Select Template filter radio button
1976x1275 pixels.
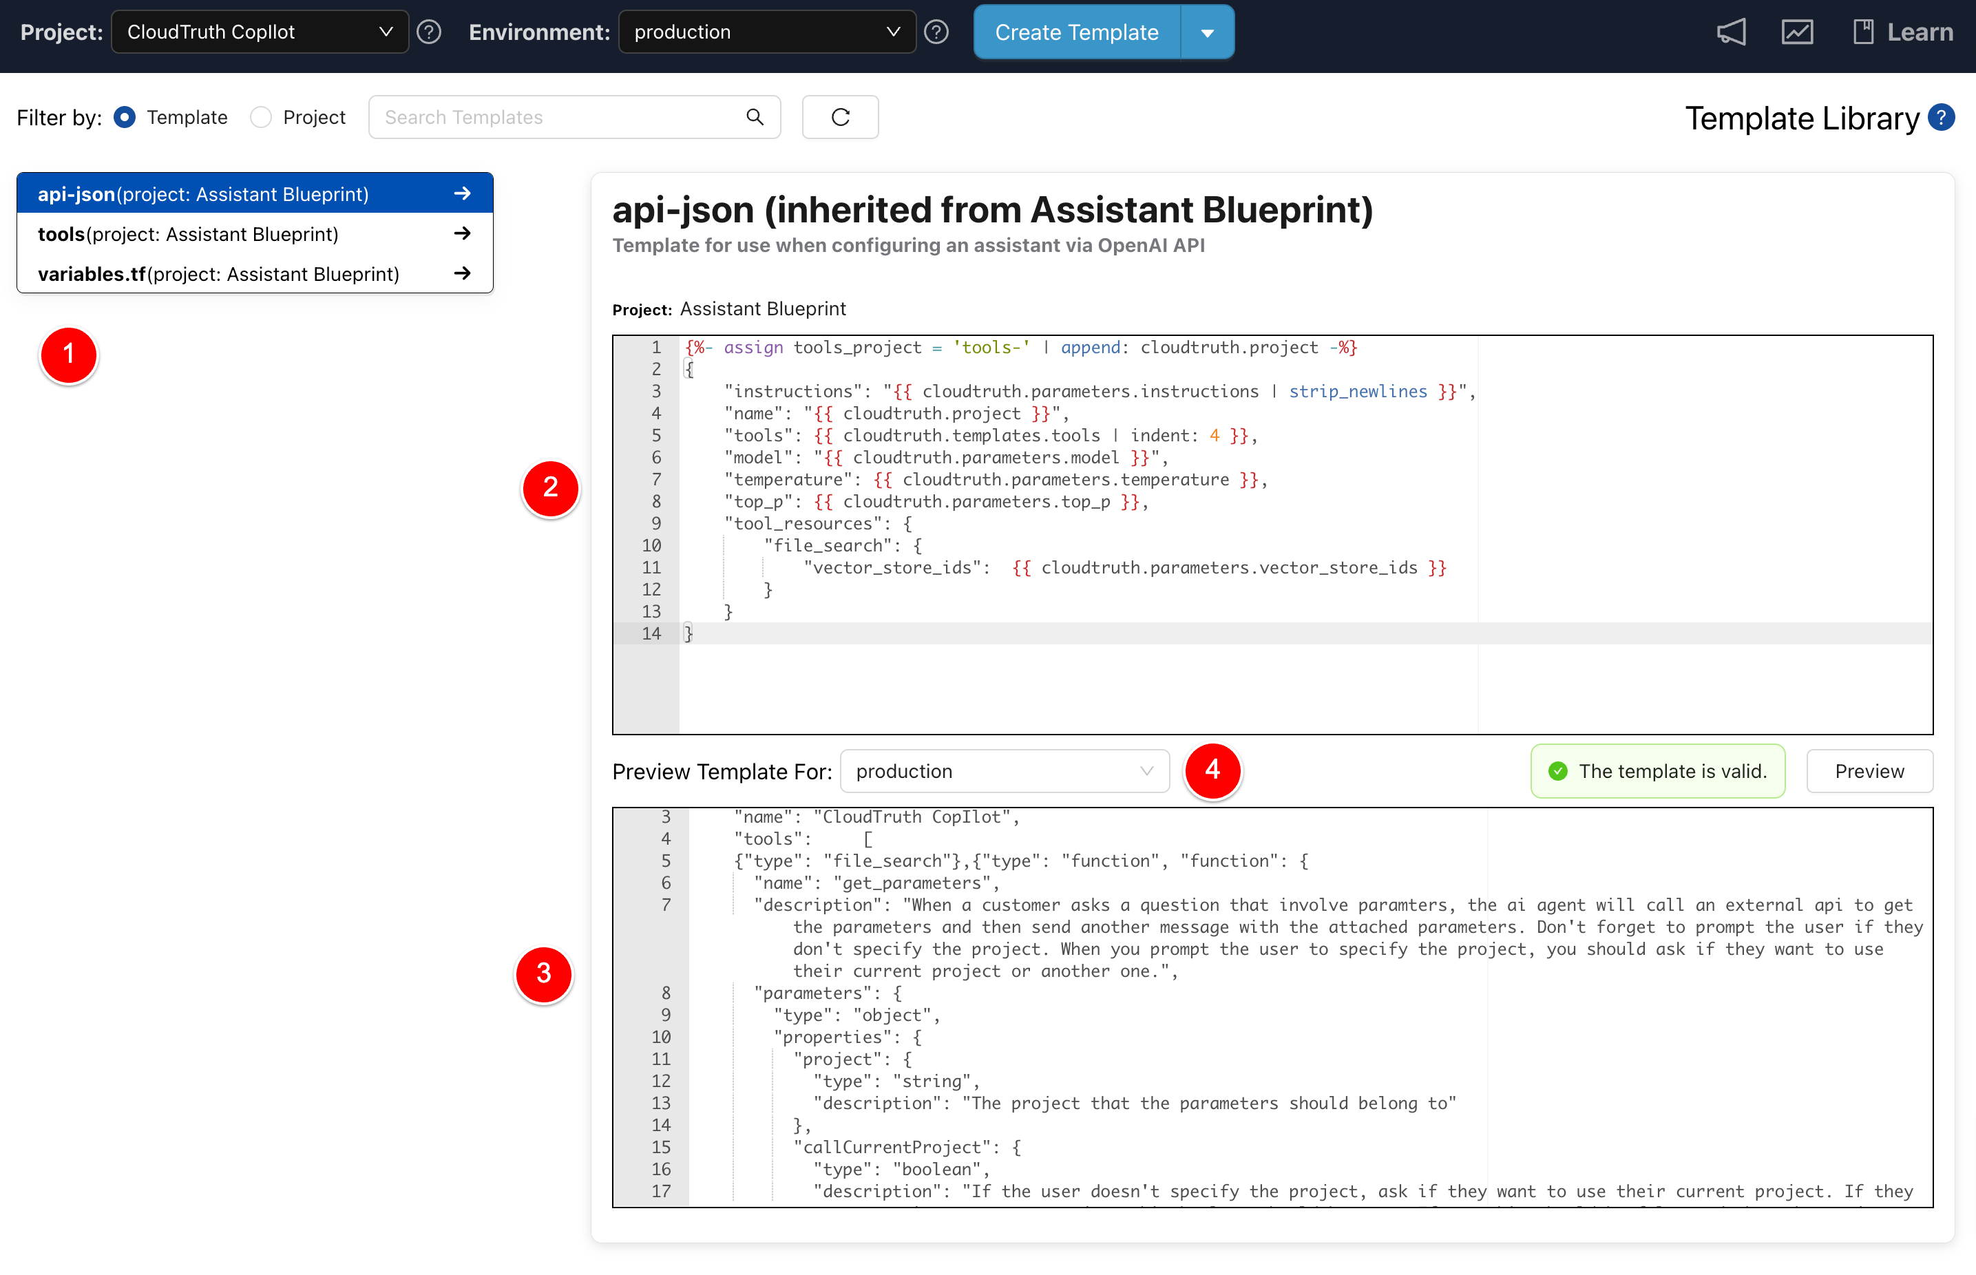click(125, 118)
